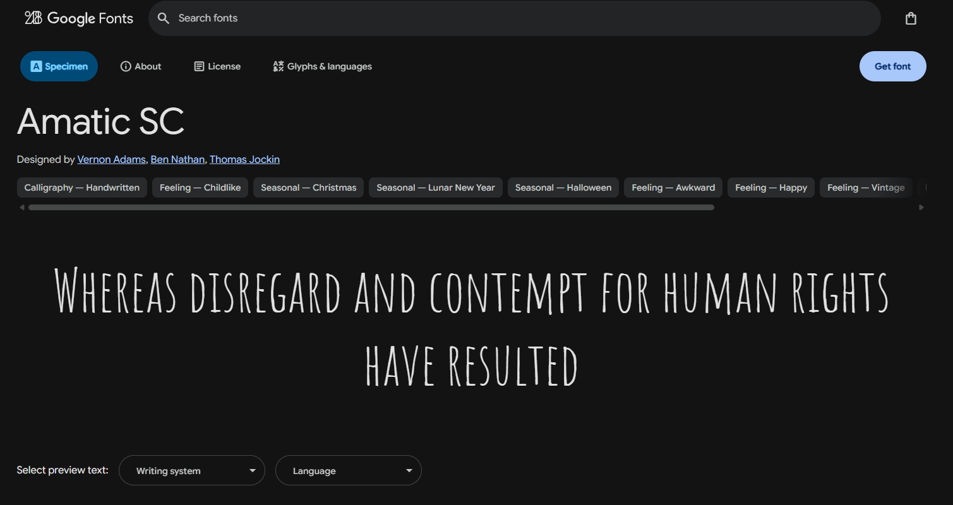Click the Amatic SC preview text
This screenshot has width=953, height=505.
(472, 327)
